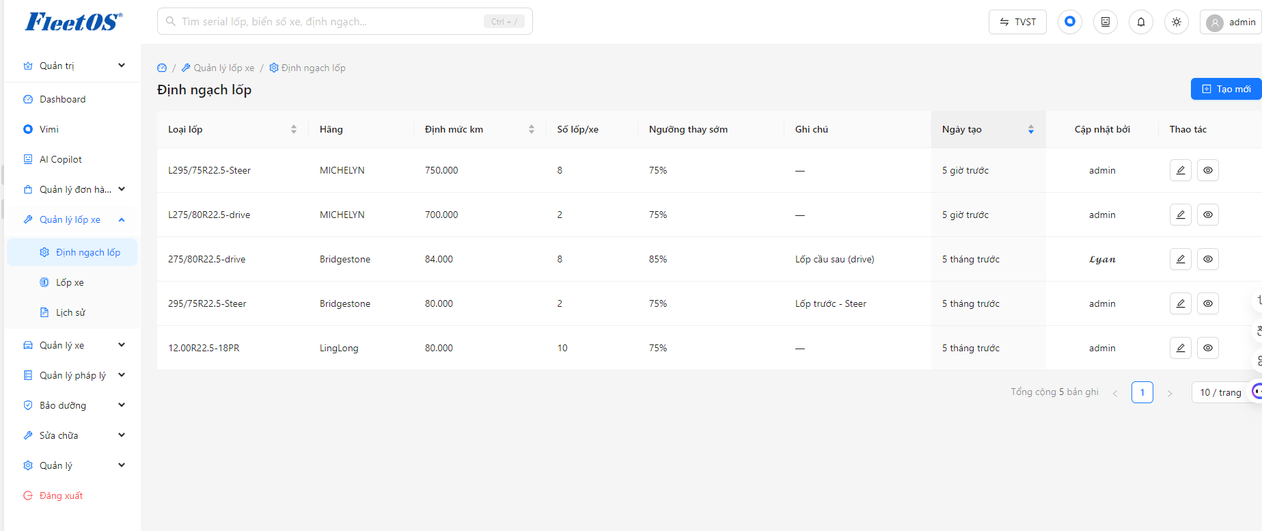Open the Quản lý lốp xe breadcrumb link

218,68
